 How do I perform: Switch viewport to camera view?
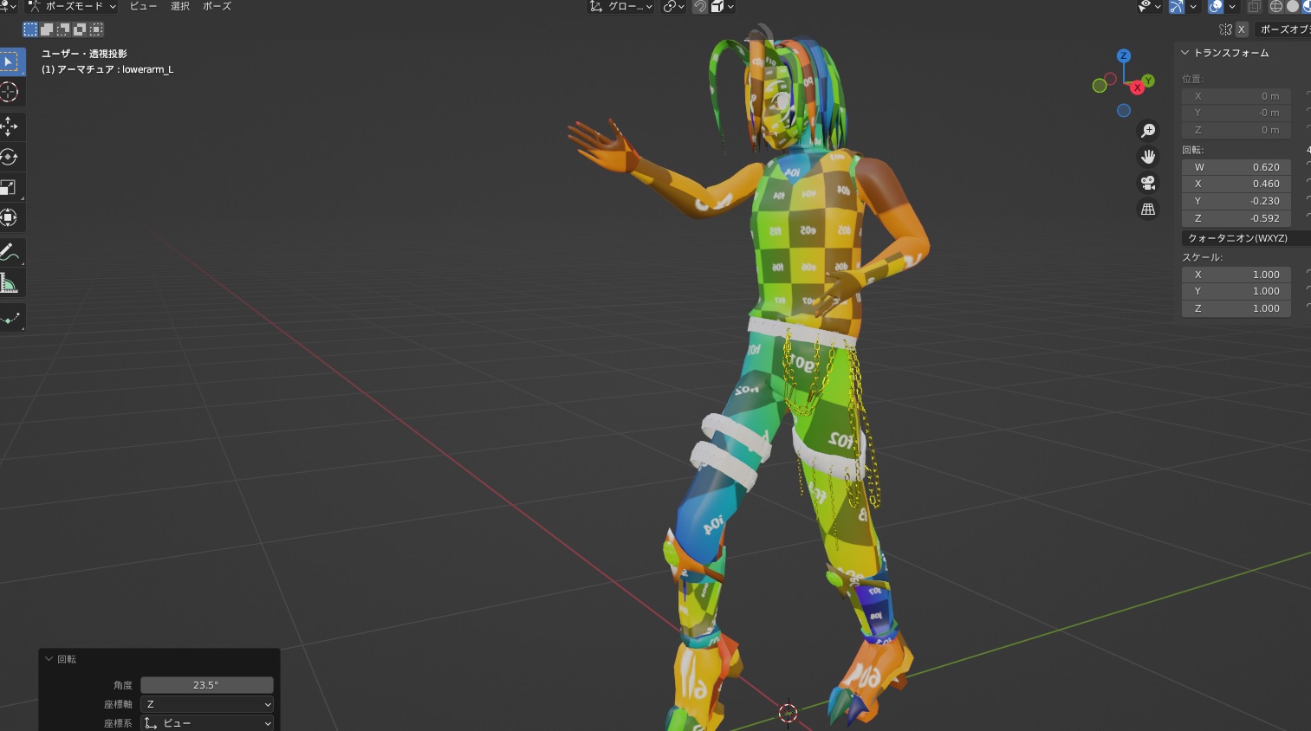pos(1147,183)
